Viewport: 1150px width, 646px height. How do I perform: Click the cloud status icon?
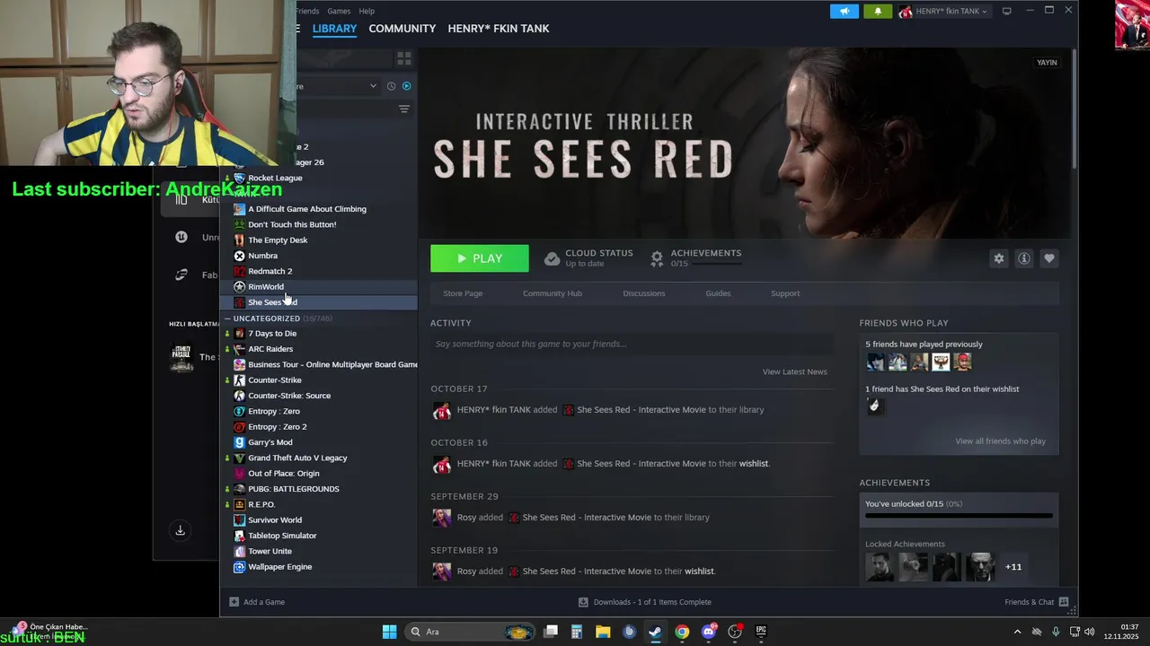[x=553, y=258]
